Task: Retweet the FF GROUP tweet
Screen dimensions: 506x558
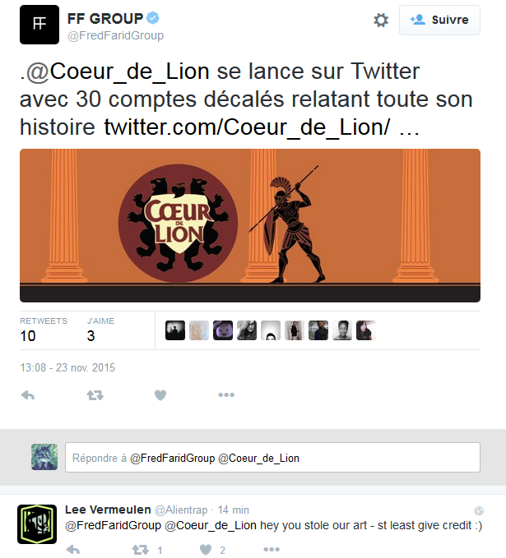Action: [x=95, y=395]
